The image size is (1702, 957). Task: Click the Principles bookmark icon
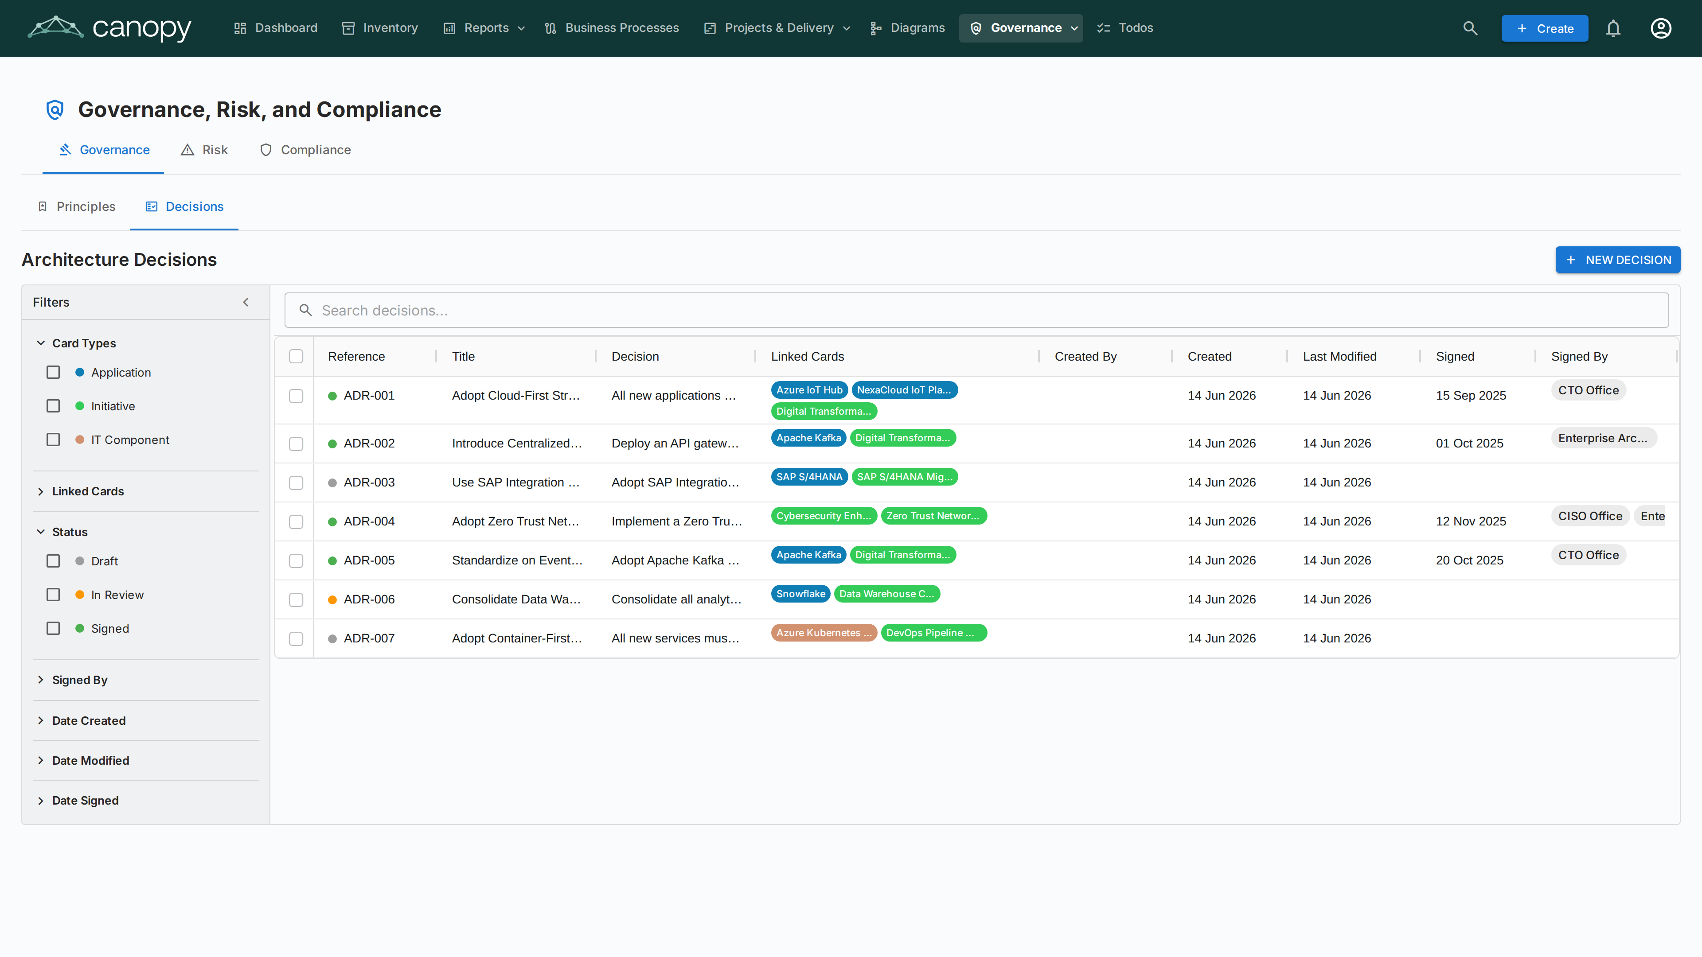[x=42, y=207]
